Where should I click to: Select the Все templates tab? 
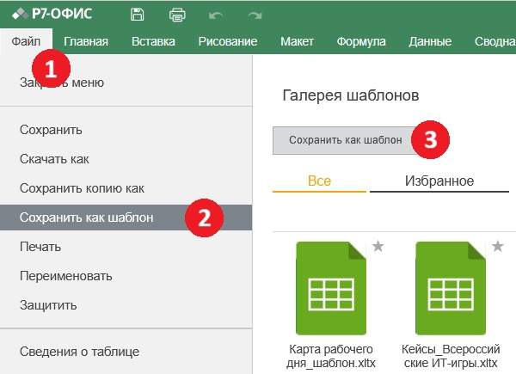pyautogui.click(x=319, y=181)
